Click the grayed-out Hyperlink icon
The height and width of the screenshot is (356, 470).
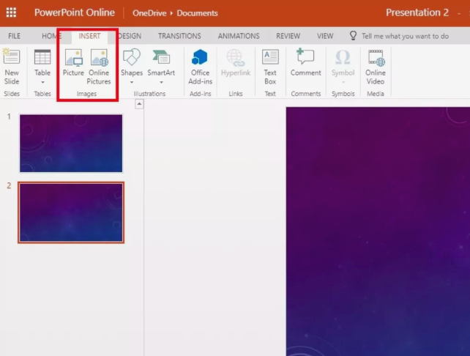pyautogui.click(x=235, y=59)
